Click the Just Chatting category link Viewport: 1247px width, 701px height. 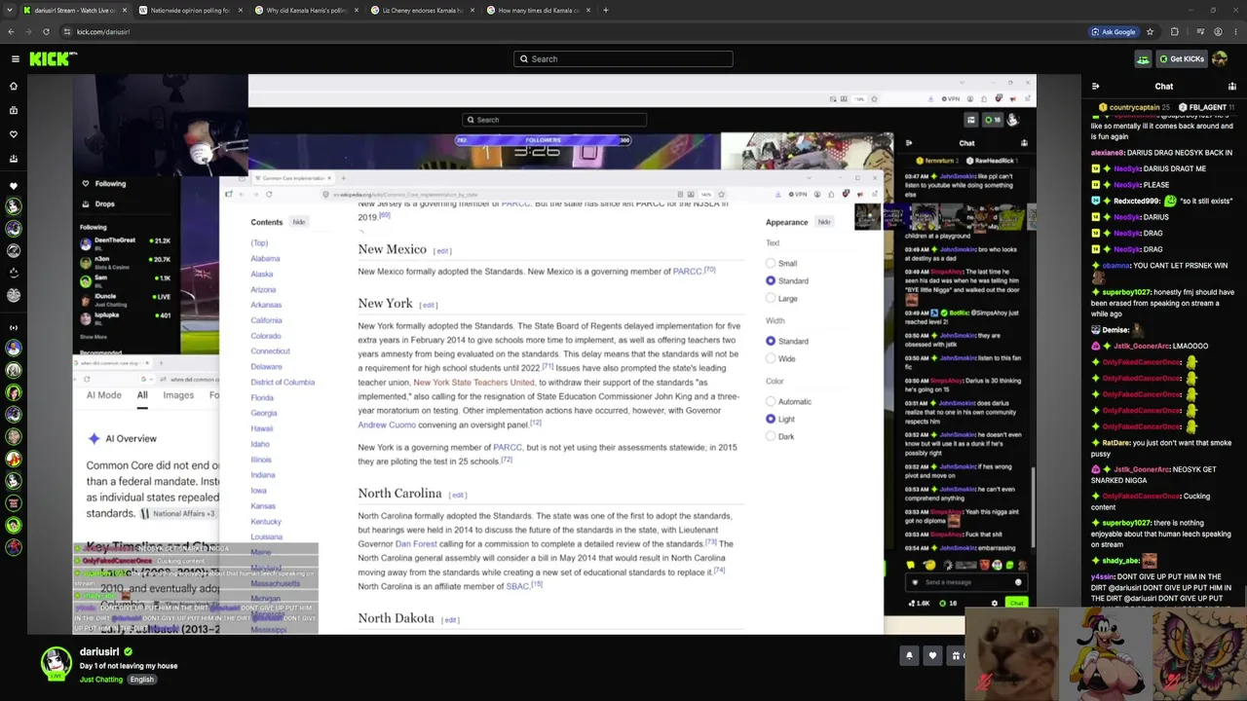click(101, 680)
